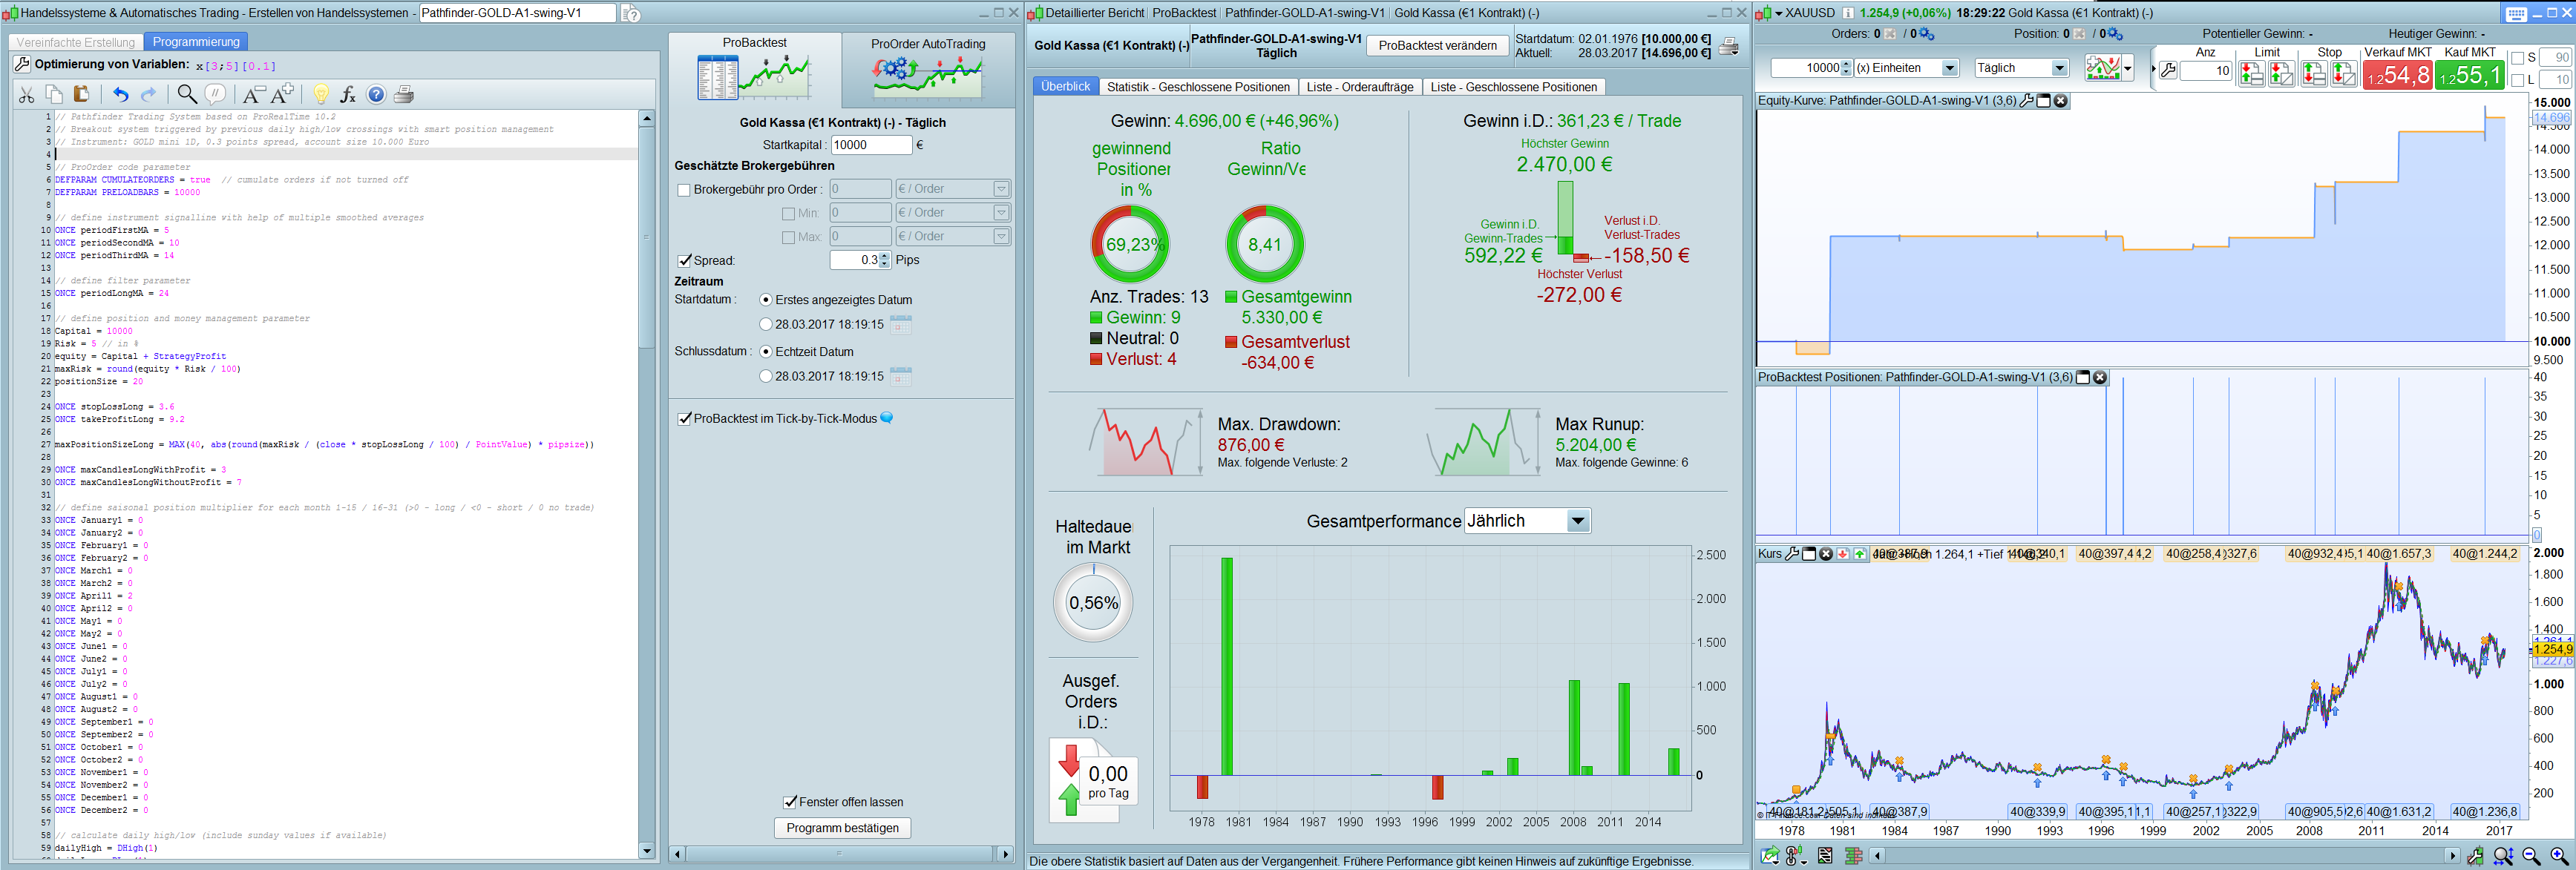Open the Vereinfachte Erstellung tab

[76, 42]
